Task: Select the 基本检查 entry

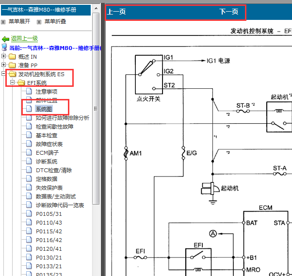Action: coord(47,135)
